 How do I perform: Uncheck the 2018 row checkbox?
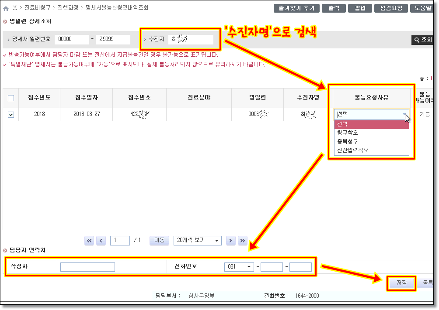[11, 114]
